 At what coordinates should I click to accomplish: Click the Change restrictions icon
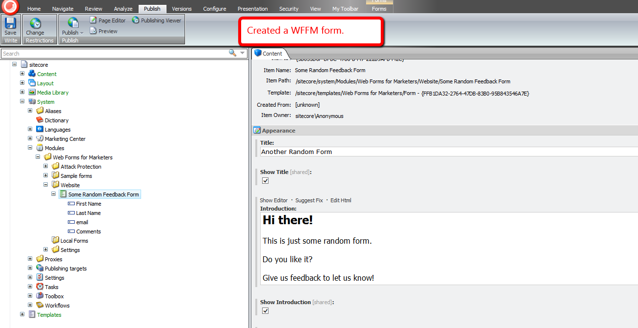(x=35, y=24)
